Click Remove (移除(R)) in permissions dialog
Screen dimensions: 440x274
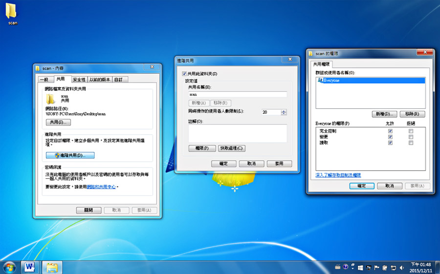tap(412, 114)
